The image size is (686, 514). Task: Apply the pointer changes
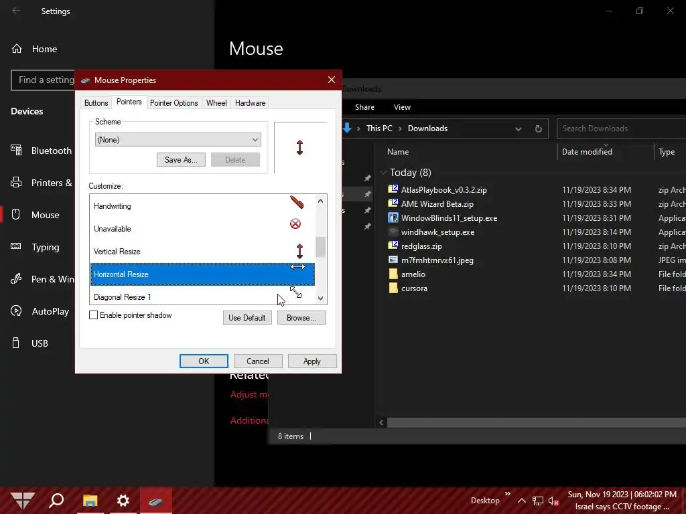point(312,361)
